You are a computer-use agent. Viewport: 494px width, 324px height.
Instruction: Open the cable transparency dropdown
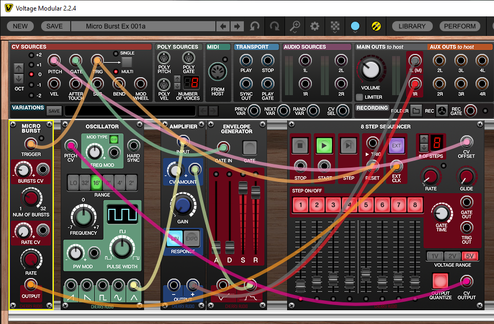pos(335,27)
